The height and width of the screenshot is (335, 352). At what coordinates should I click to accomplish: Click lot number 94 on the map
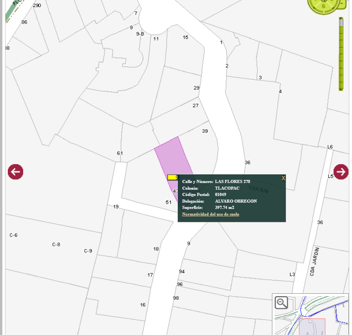pos(182,272)
